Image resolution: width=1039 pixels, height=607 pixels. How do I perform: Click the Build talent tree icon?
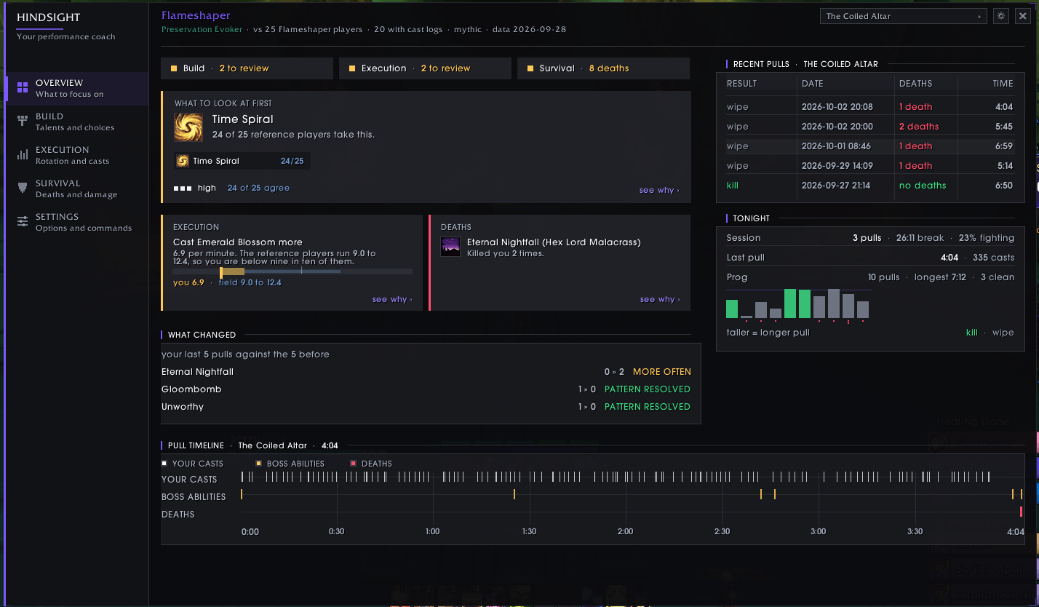click(x=23, y=122)
